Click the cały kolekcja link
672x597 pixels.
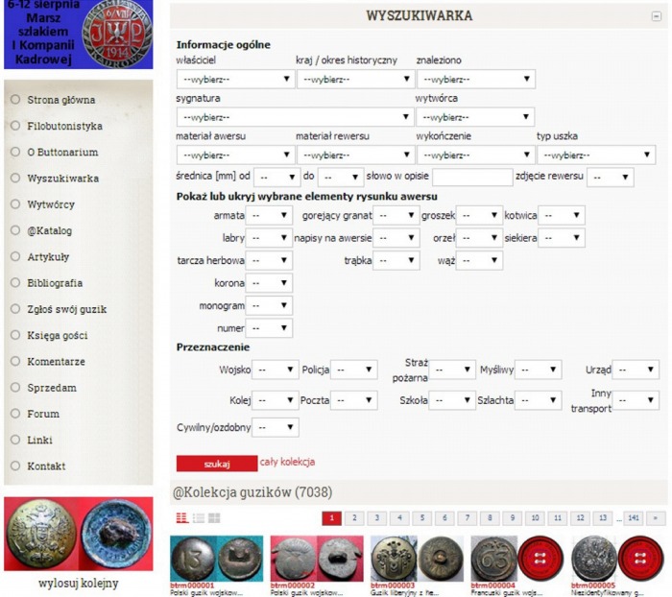[287, 462]
